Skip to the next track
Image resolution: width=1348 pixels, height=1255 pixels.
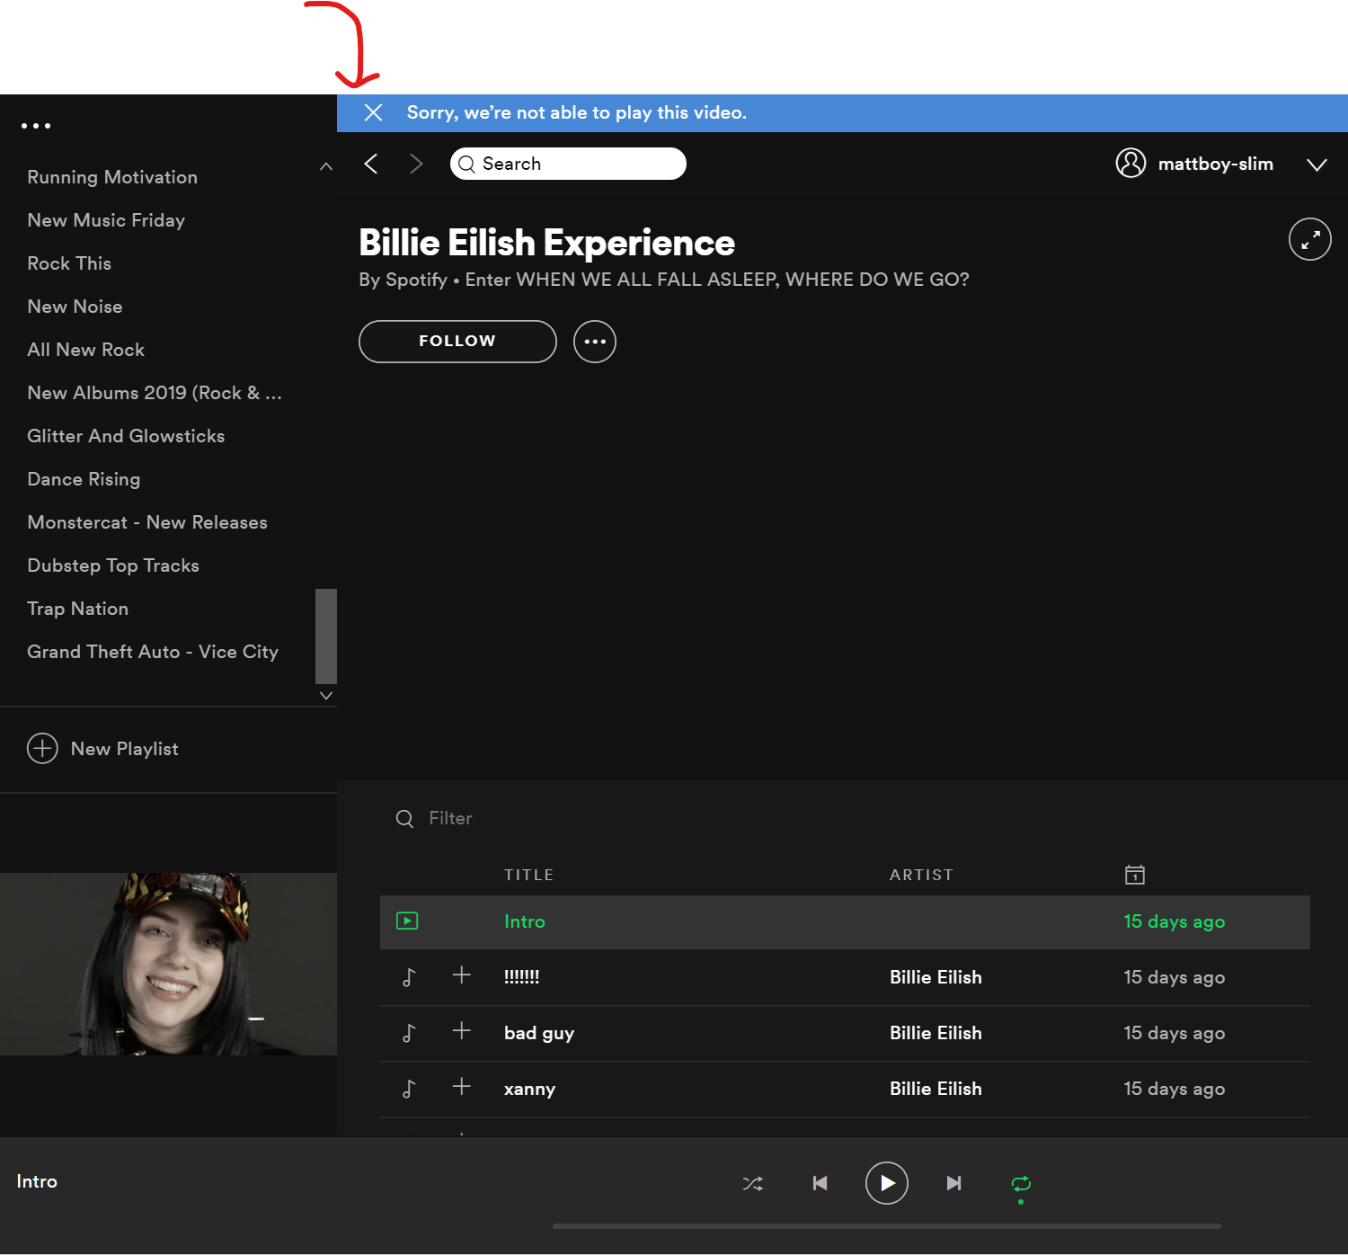tap(953, 1183)
